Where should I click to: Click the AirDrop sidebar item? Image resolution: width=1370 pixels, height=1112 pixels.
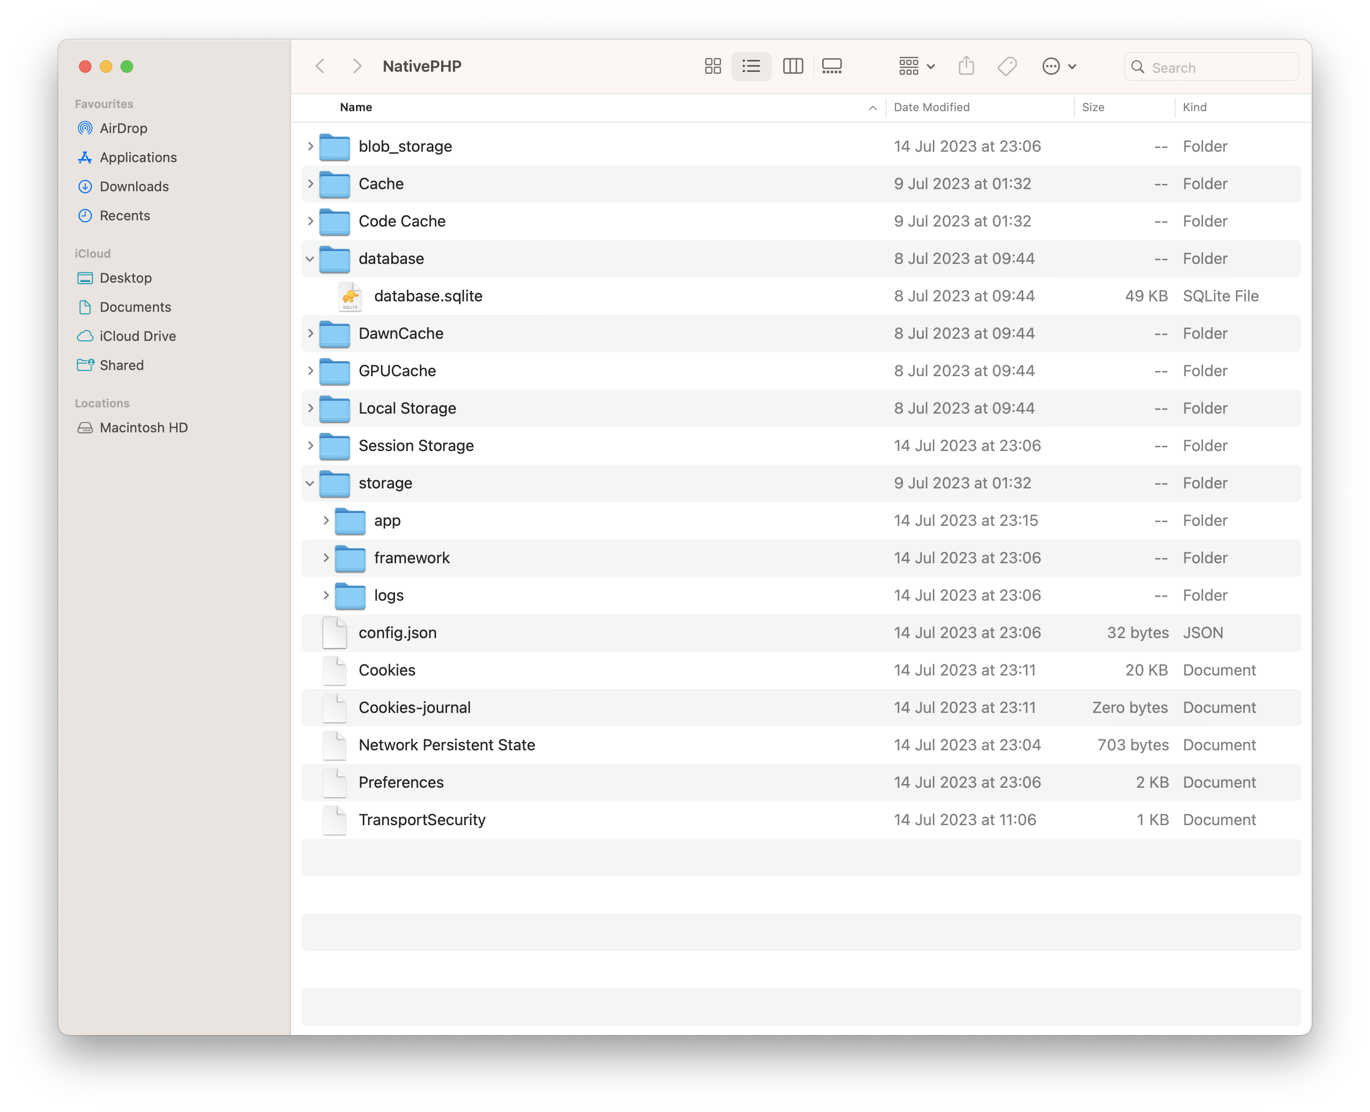[x=123, y=127]
